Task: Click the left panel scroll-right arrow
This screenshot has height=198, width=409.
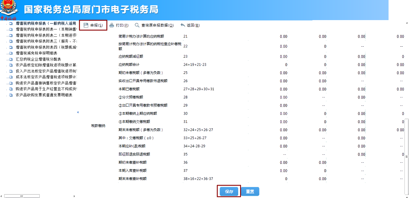Action: click(75, 196)
